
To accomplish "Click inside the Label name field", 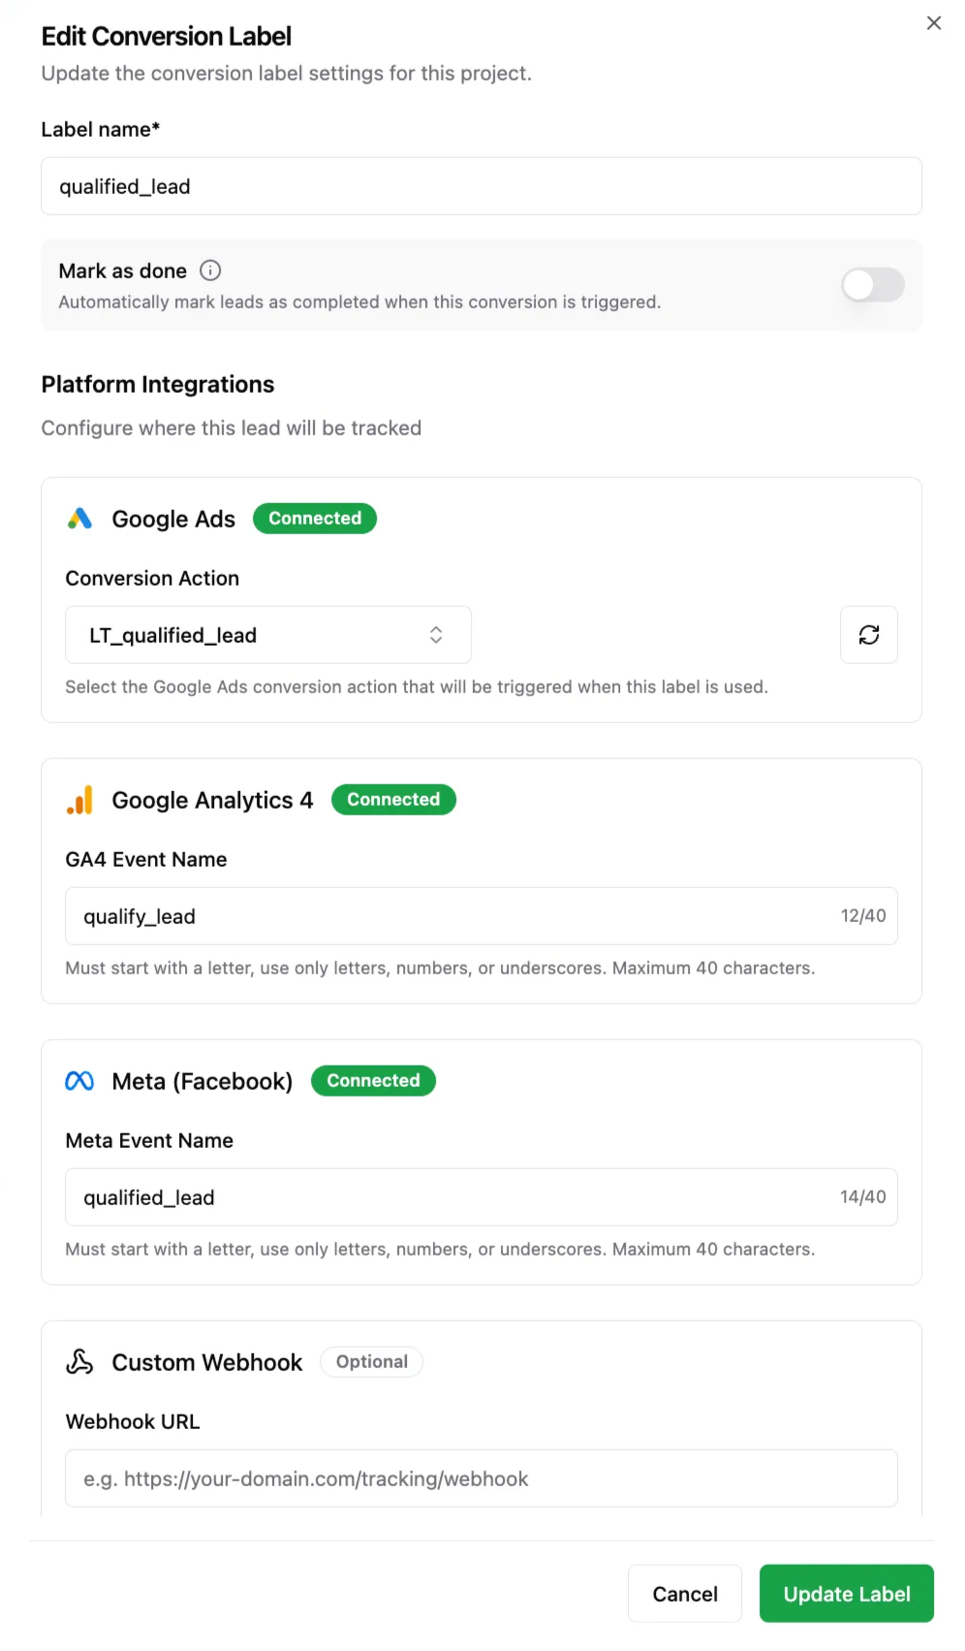I will pyautogui.click(x=482, y=186).
